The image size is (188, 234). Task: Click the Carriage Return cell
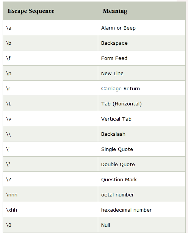[x=142, y=88]
